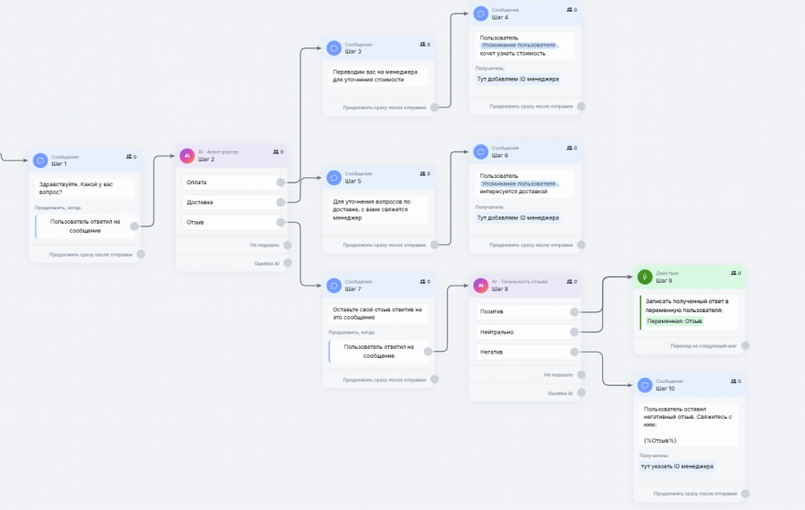
Task: Select the Позитив option in Шаг 8
Action: coord(524,311)
